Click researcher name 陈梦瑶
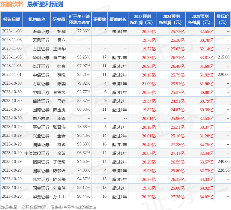Viewport: 231px width, 210px height. point(59,170)
